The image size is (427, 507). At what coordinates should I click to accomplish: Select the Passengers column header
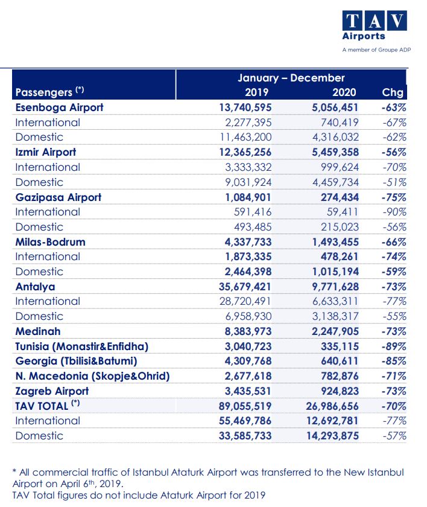point(49,92)
